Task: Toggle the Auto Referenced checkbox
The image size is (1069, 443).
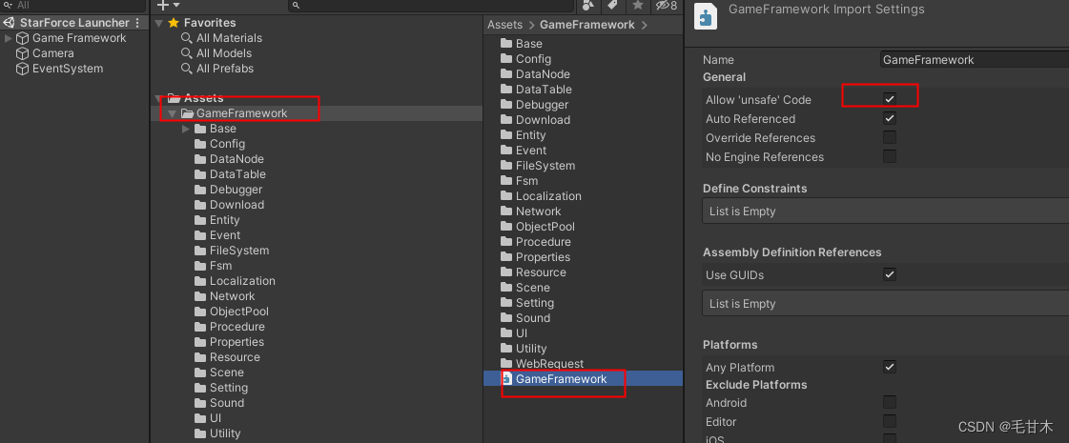Action: pos(889,118)
